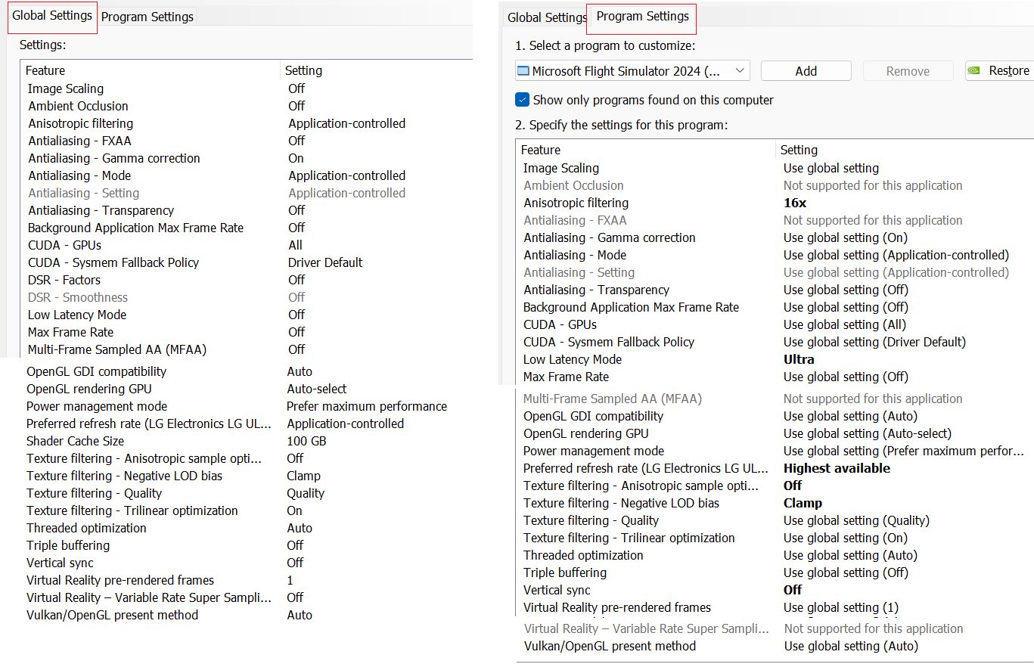Click Not supported value beside Multi-Frame Sampled AA
This screenshot has height=664, width=1034.
click(x=873, y=399)
